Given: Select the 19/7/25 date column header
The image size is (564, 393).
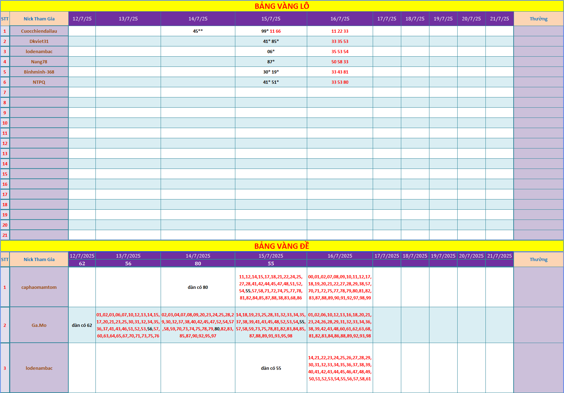Looking at the screenshot, I should pyautogui.click(x=443, y=19).
